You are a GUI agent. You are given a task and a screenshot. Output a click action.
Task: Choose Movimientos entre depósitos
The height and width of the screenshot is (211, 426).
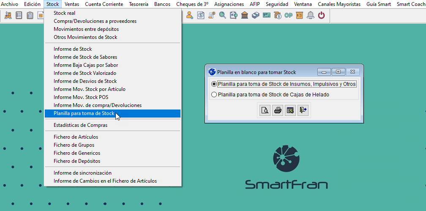(x=112, y=29)
